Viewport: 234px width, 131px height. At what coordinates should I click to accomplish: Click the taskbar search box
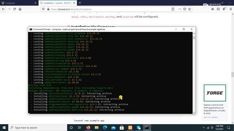pyautogui.click(x=38, y=128)
